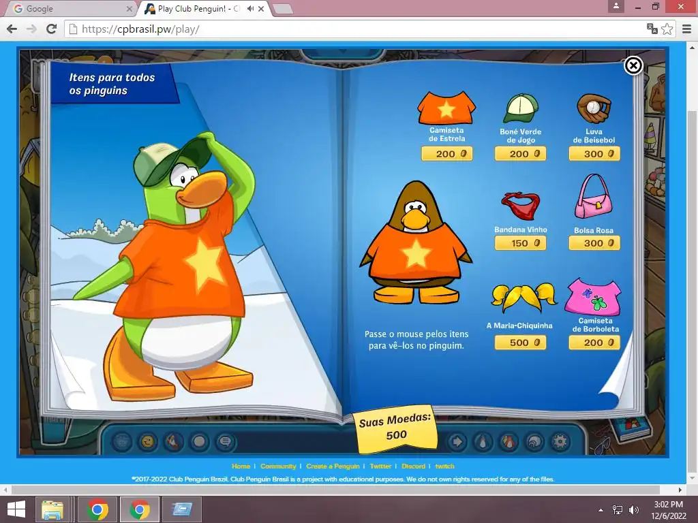
Task: Buy Bandana Vinho for 150 coins
Action: (520, 243)
